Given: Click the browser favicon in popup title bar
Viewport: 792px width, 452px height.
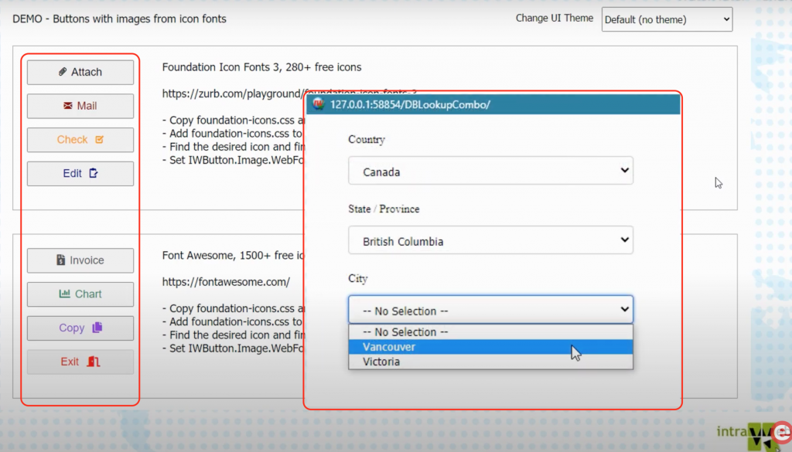Looking at the screenshot, I should click(x=318, y=104).
